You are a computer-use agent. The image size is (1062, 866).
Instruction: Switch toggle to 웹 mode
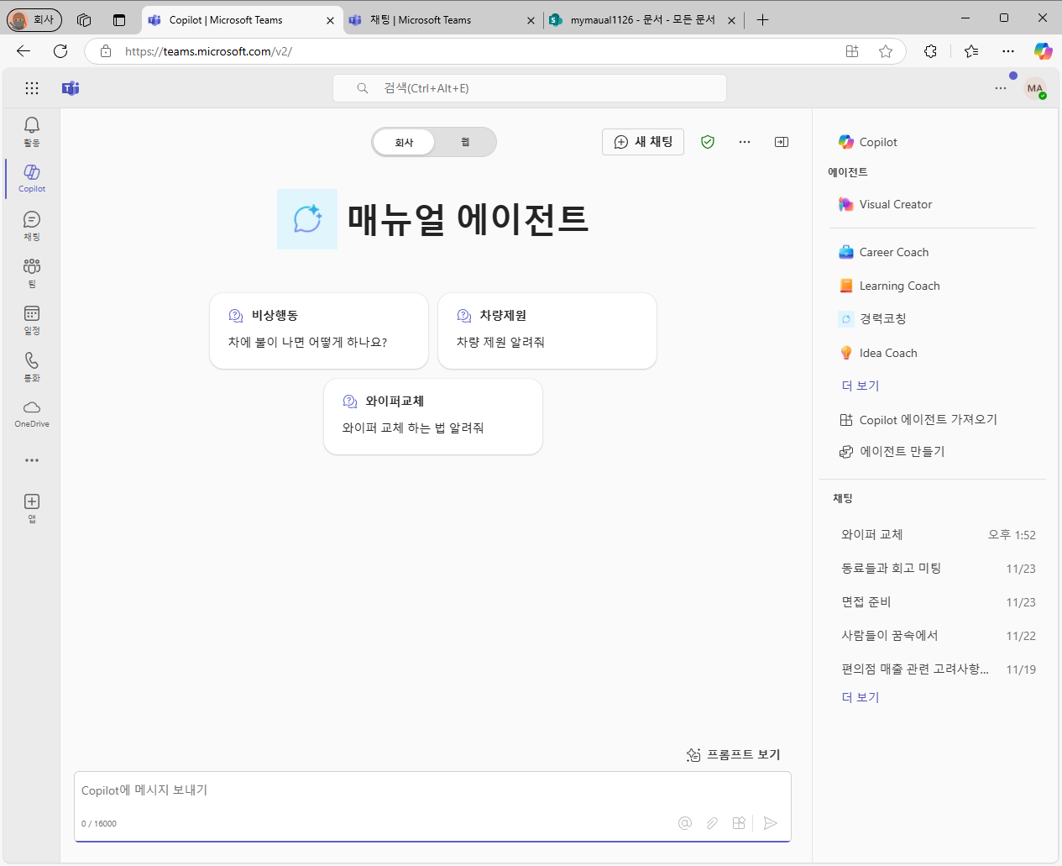tap(465, 142)
